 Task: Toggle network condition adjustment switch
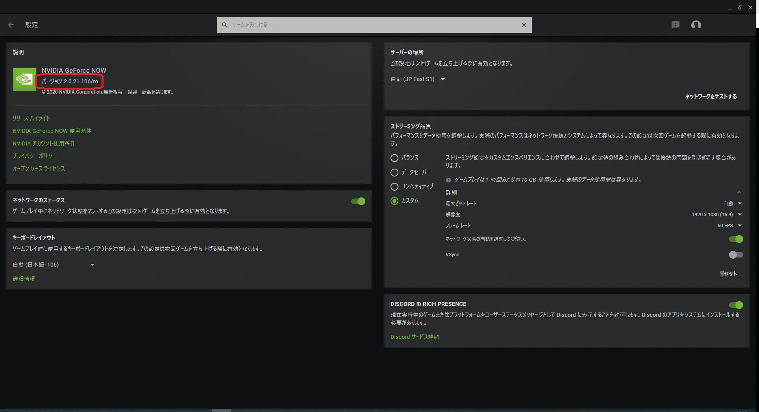coord(736,239)
